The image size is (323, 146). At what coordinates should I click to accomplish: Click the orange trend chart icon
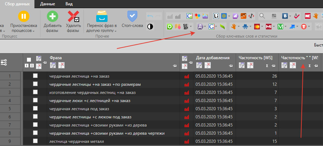[x=243, y=16]
